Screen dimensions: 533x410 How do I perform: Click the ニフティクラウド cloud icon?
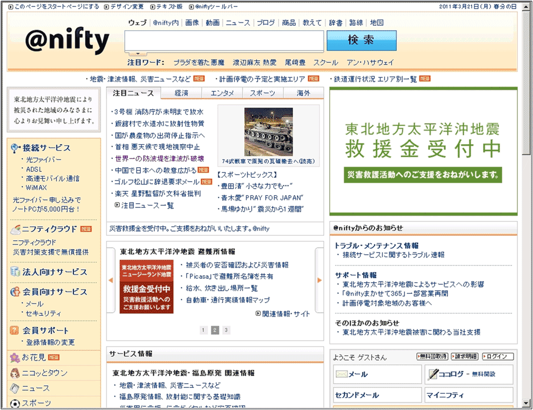coord(16,229)
